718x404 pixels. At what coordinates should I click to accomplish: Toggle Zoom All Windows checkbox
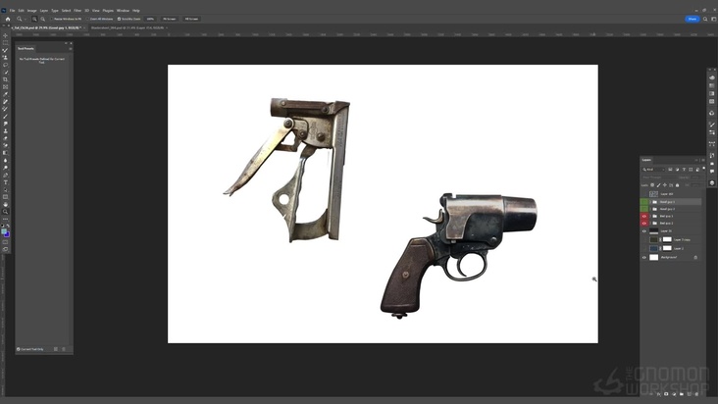(87, 19)
